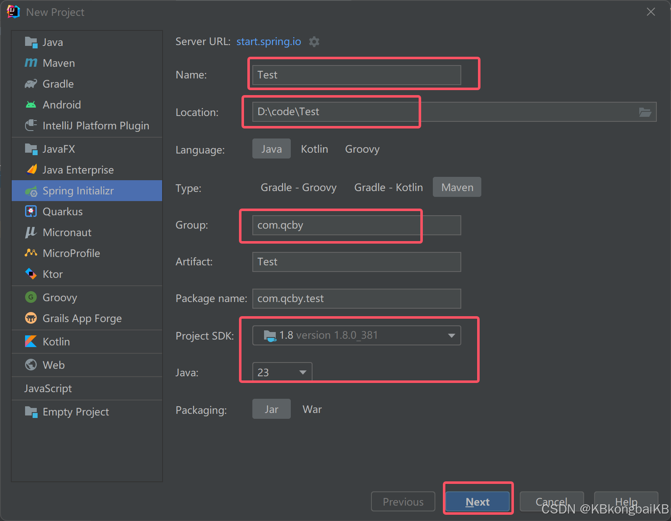Click the Spring Initializr leaf icon
This screenshot has height=521, width=671.
tap(31, 191)
